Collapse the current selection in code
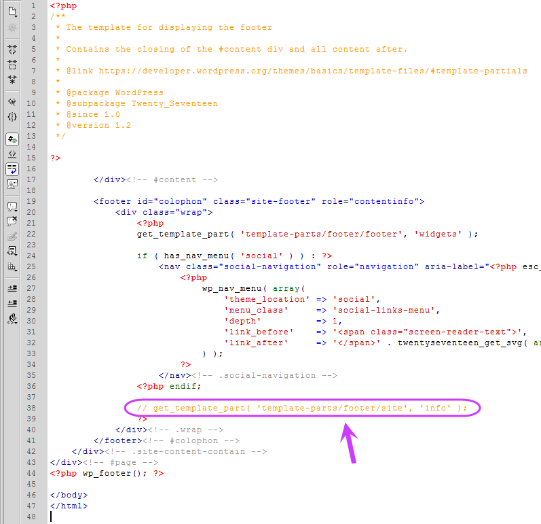The image size is (541, 524). (x=12, y=65)
